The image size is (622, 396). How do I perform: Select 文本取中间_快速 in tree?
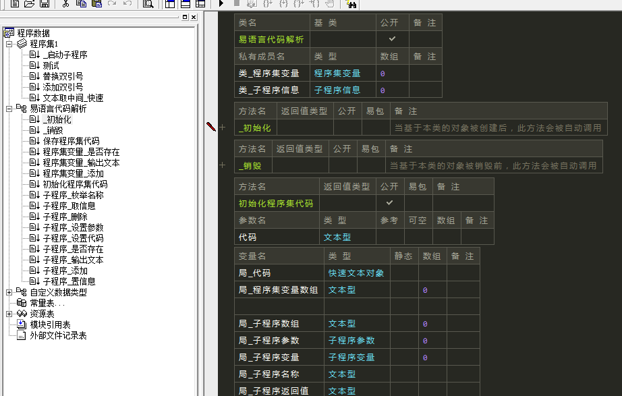pos(73,98)
